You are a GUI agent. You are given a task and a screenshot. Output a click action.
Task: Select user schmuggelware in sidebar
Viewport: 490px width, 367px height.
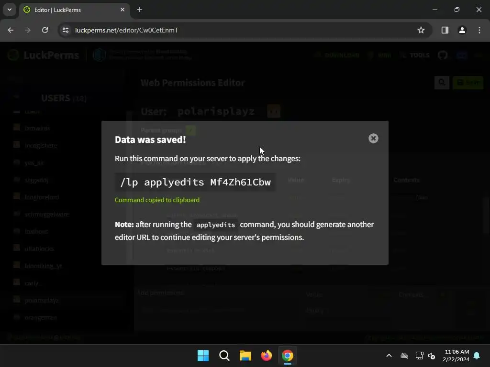[46, 215]
